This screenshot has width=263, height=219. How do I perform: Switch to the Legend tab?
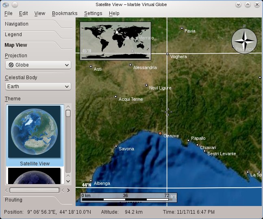tap(13, 35)
